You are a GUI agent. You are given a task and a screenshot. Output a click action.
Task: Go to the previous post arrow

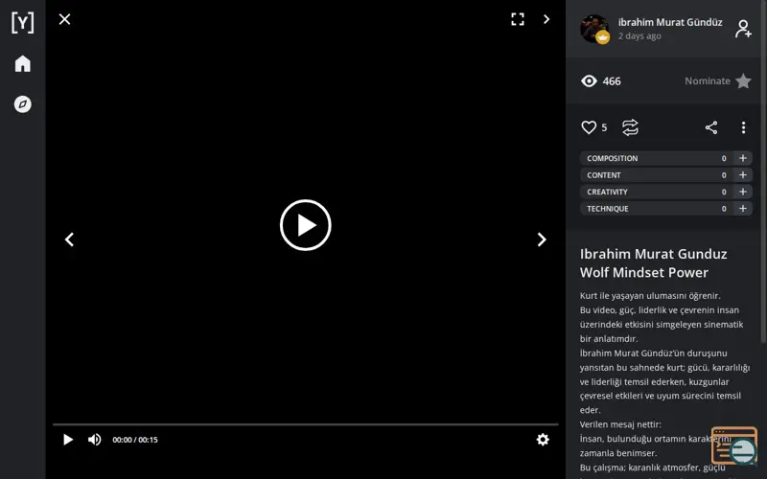point(69,239)
